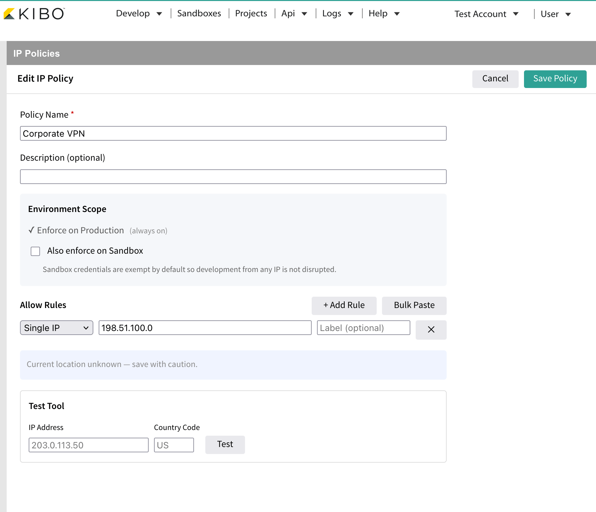Click the Current location unknown notice
This screenshot has width=596, height=512.
[233, 365]
